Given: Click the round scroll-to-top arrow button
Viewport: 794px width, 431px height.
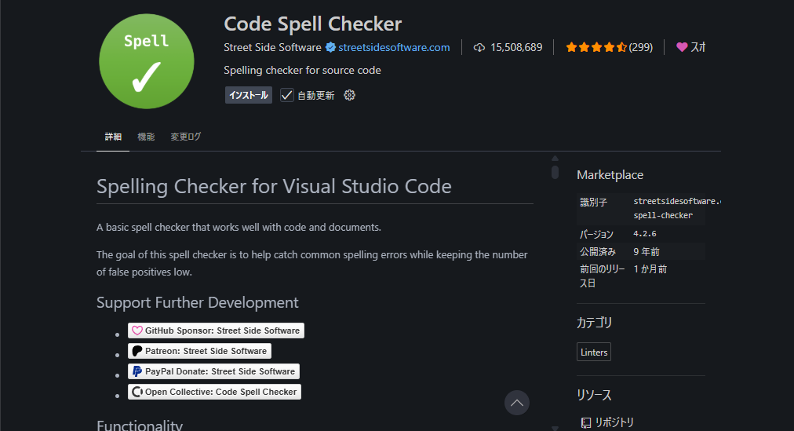Looking at the screenshot, I should tap(517, 403).
